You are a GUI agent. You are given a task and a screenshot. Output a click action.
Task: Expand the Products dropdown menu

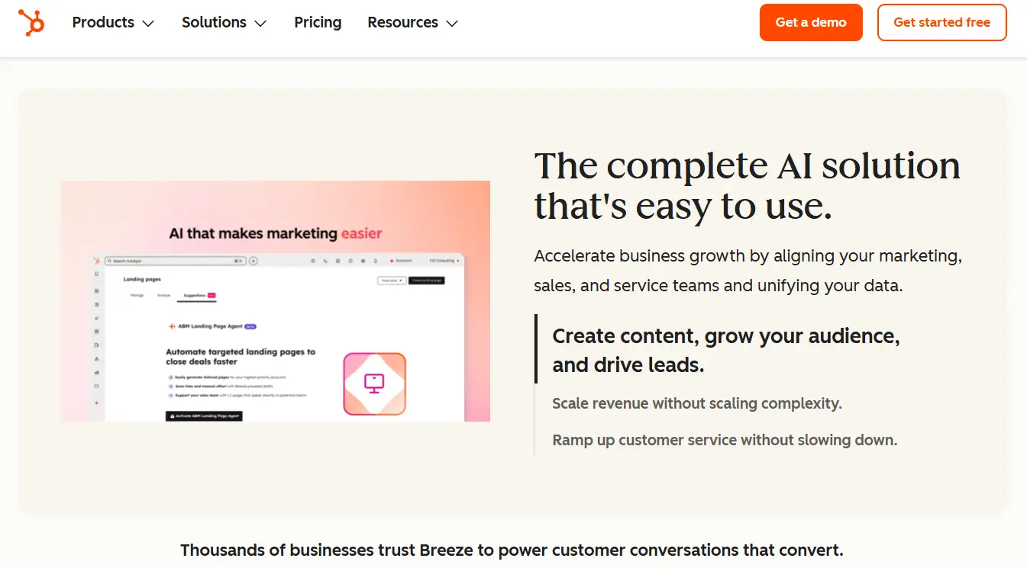coord(113,23)
